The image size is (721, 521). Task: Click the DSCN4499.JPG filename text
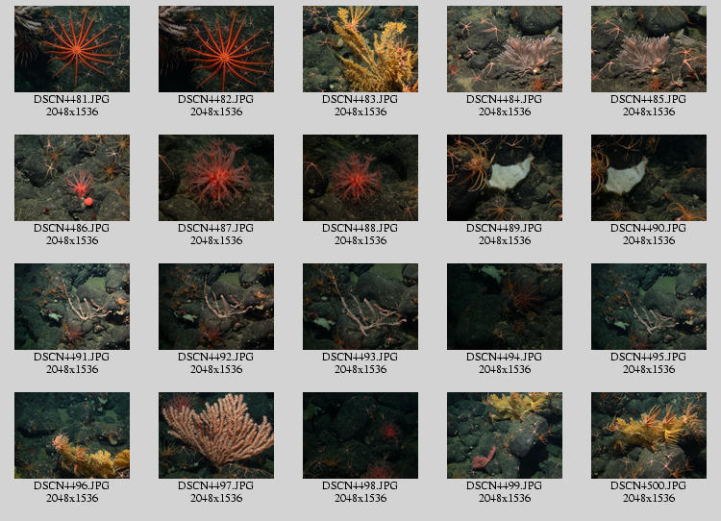505,485
